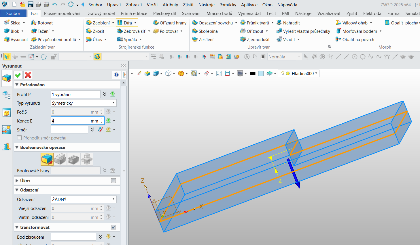The image size is (420, 245).
Task: Click the blue Soubor button
Action: tap(13, 13)
